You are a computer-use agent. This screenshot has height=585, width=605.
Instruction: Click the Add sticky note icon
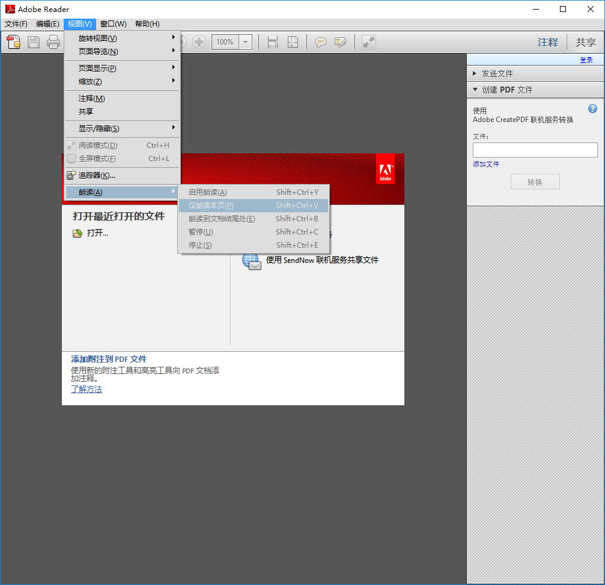point(321,41)
